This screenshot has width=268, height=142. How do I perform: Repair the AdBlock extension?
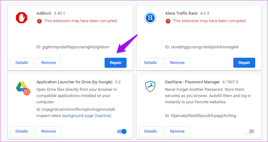pyautogui.click(x=116, y=63)
